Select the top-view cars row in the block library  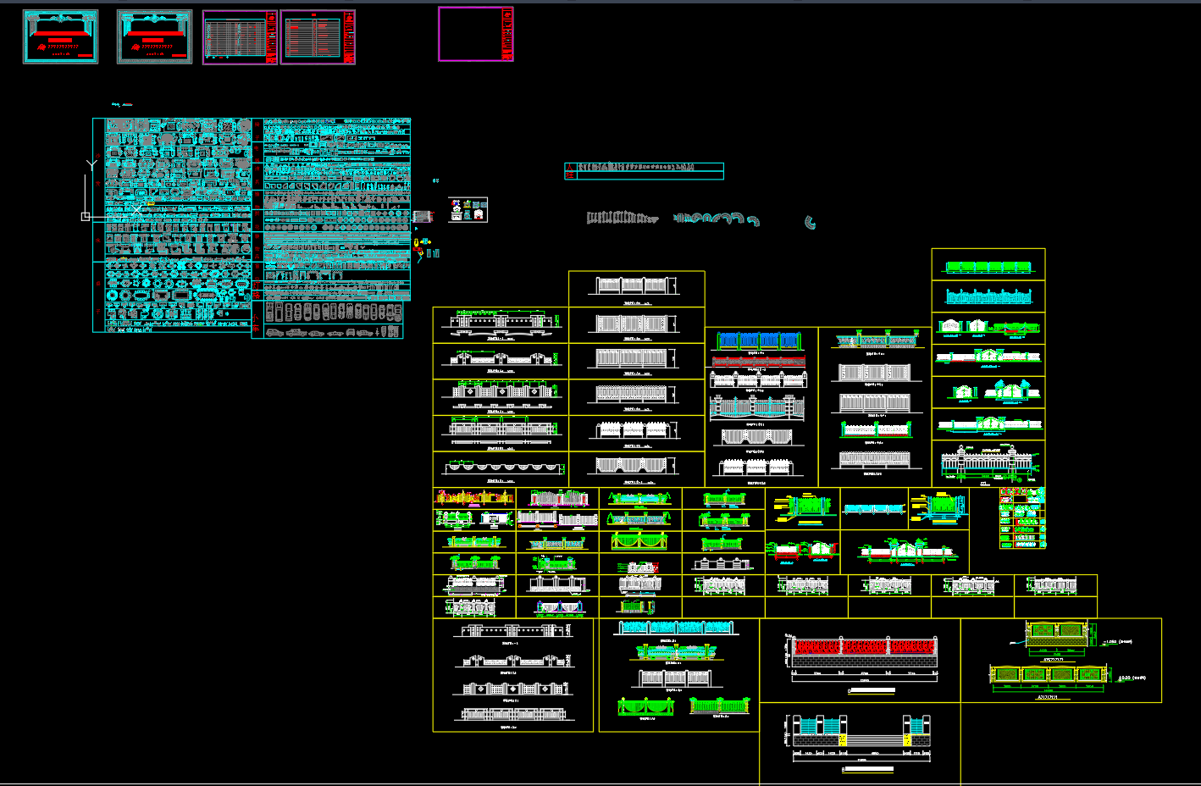tap(332, 312)
